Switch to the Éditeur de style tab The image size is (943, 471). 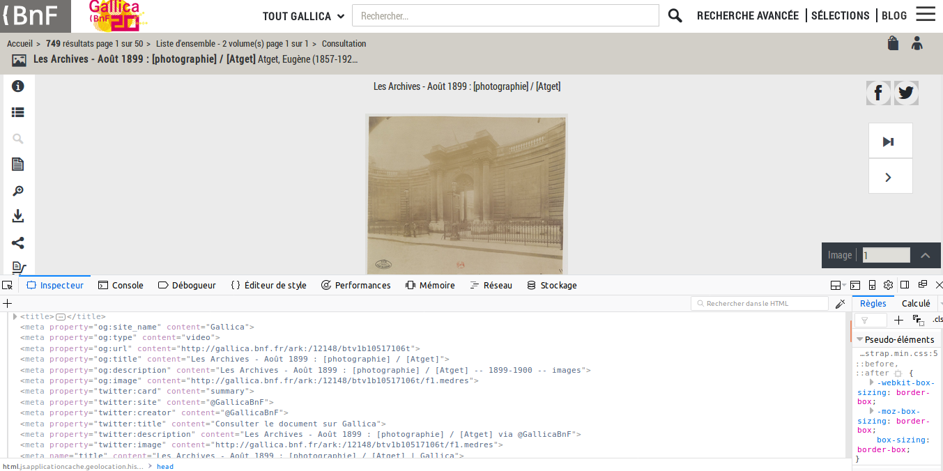(268, 285)
